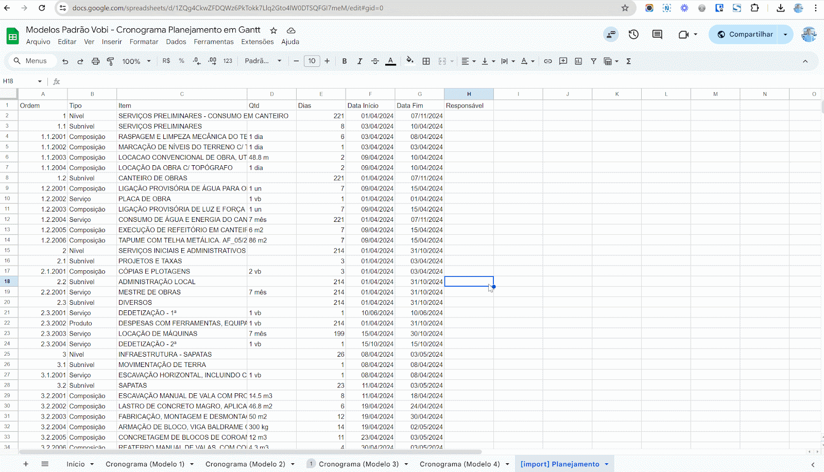Screen dimensions: 824x472
Task: Click the Undo arrow in toolbar
Action: pos(65,61)
